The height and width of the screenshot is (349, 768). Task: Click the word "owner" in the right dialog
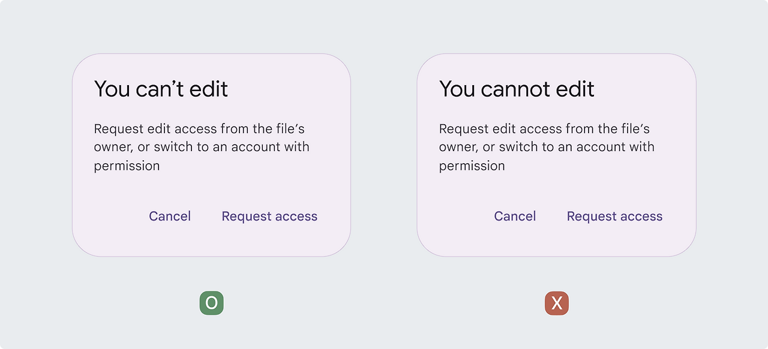[x=458, y=148]
